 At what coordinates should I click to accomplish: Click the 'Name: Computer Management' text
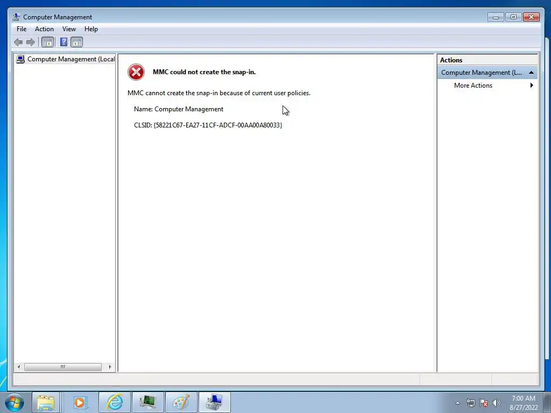click(x=179, y=109)
